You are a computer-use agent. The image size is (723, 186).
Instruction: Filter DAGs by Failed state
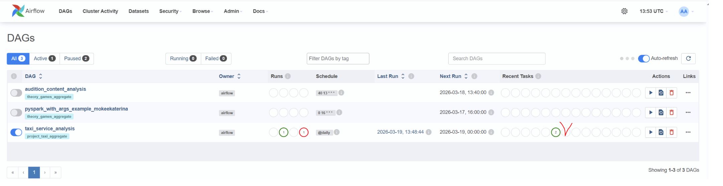pyautogui.click(x=216, y=59)
